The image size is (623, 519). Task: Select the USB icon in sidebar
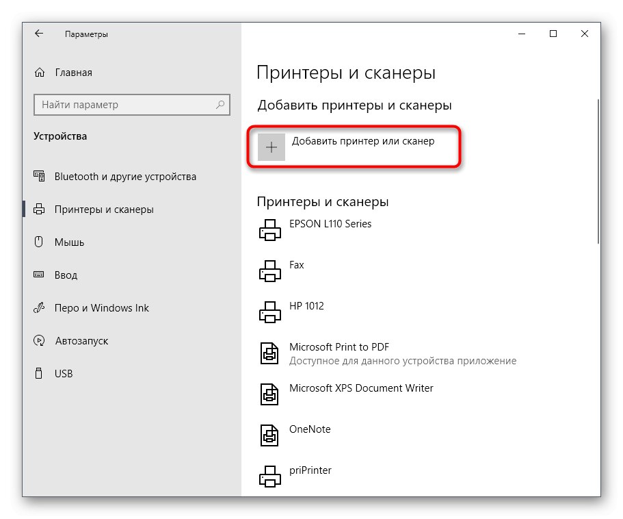pos(39,373)
